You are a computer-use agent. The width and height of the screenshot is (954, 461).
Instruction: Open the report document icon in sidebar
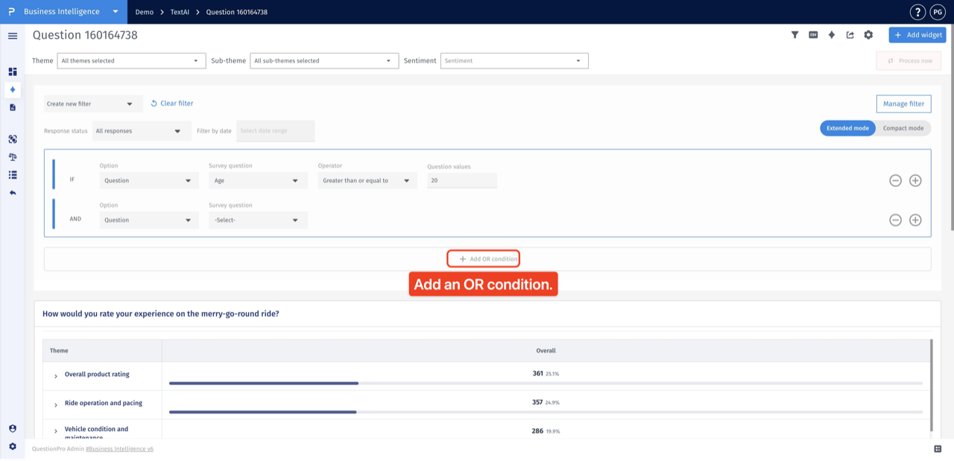pos(13,107)
